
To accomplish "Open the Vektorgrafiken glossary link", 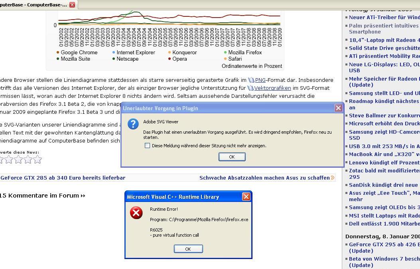I will [272, 88].
